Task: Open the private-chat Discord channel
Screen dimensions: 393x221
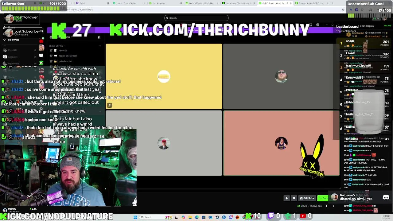Action: [65, 61]
